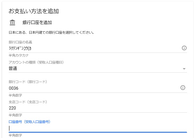This screenshot has height=138, width=194.
Task: Open the 普通 account type selector
Action: coord(98,68)
